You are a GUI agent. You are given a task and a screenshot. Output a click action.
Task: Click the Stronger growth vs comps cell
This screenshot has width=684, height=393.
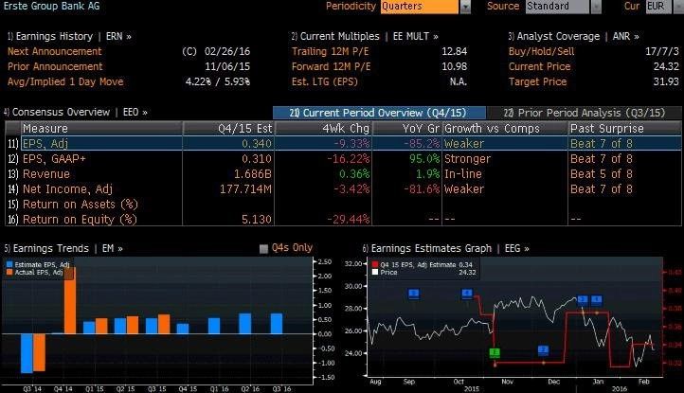467,159
